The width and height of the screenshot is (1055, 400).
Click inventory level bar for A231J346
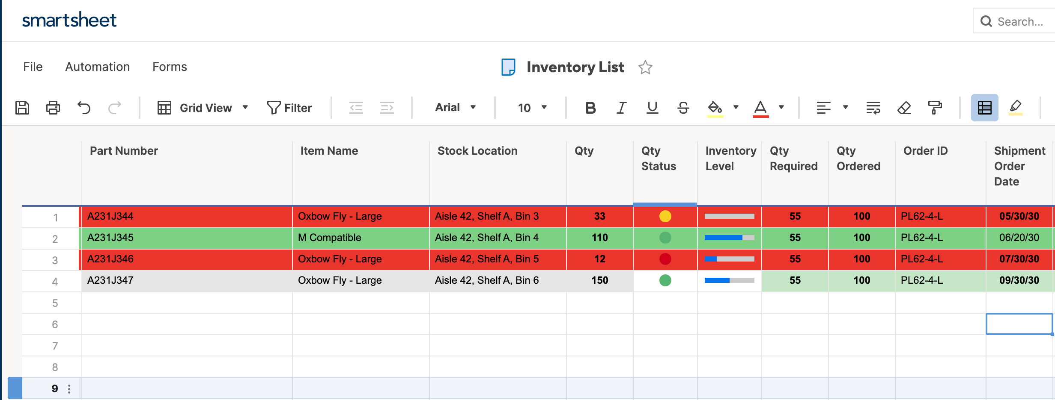click(730, 259)
